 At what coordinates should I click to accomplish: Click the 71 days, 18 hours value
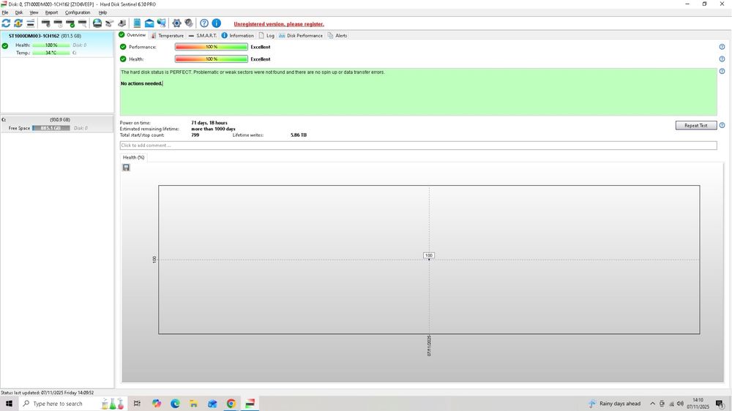click(209, 123)
